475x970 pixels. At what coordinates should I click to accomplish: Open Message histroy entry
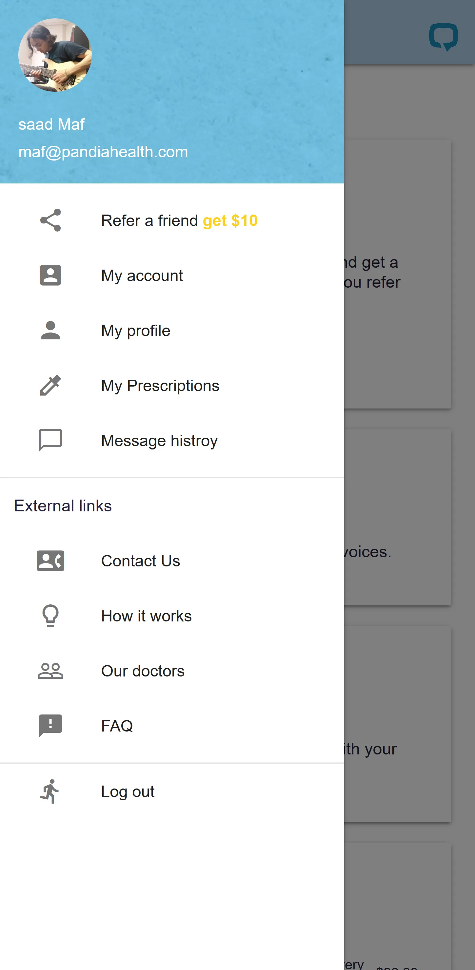point(159,441)
